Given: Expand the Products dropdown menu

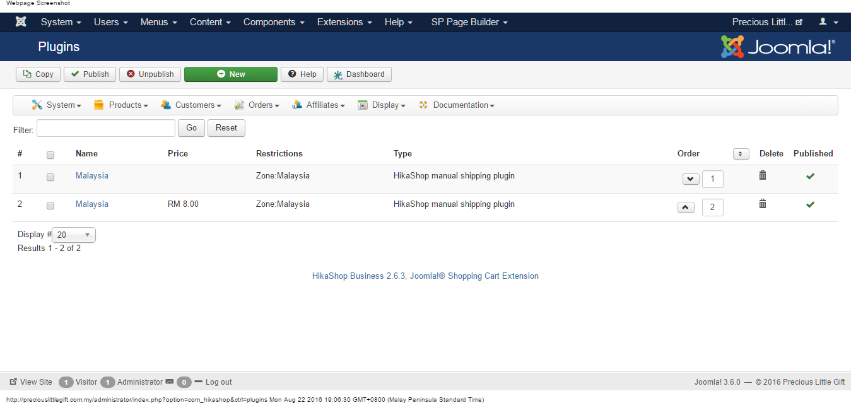Looking at the screenshot, I should pyautogui.click(x=120, y=105).
